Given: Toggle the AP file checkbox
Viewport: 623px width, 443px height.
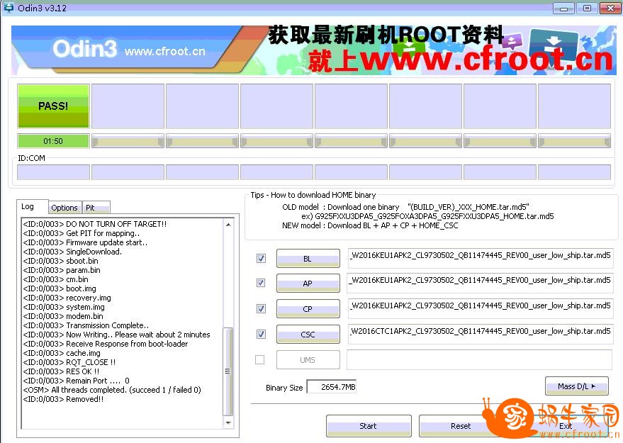Looking at the screenshot, I should pos(261,283).
